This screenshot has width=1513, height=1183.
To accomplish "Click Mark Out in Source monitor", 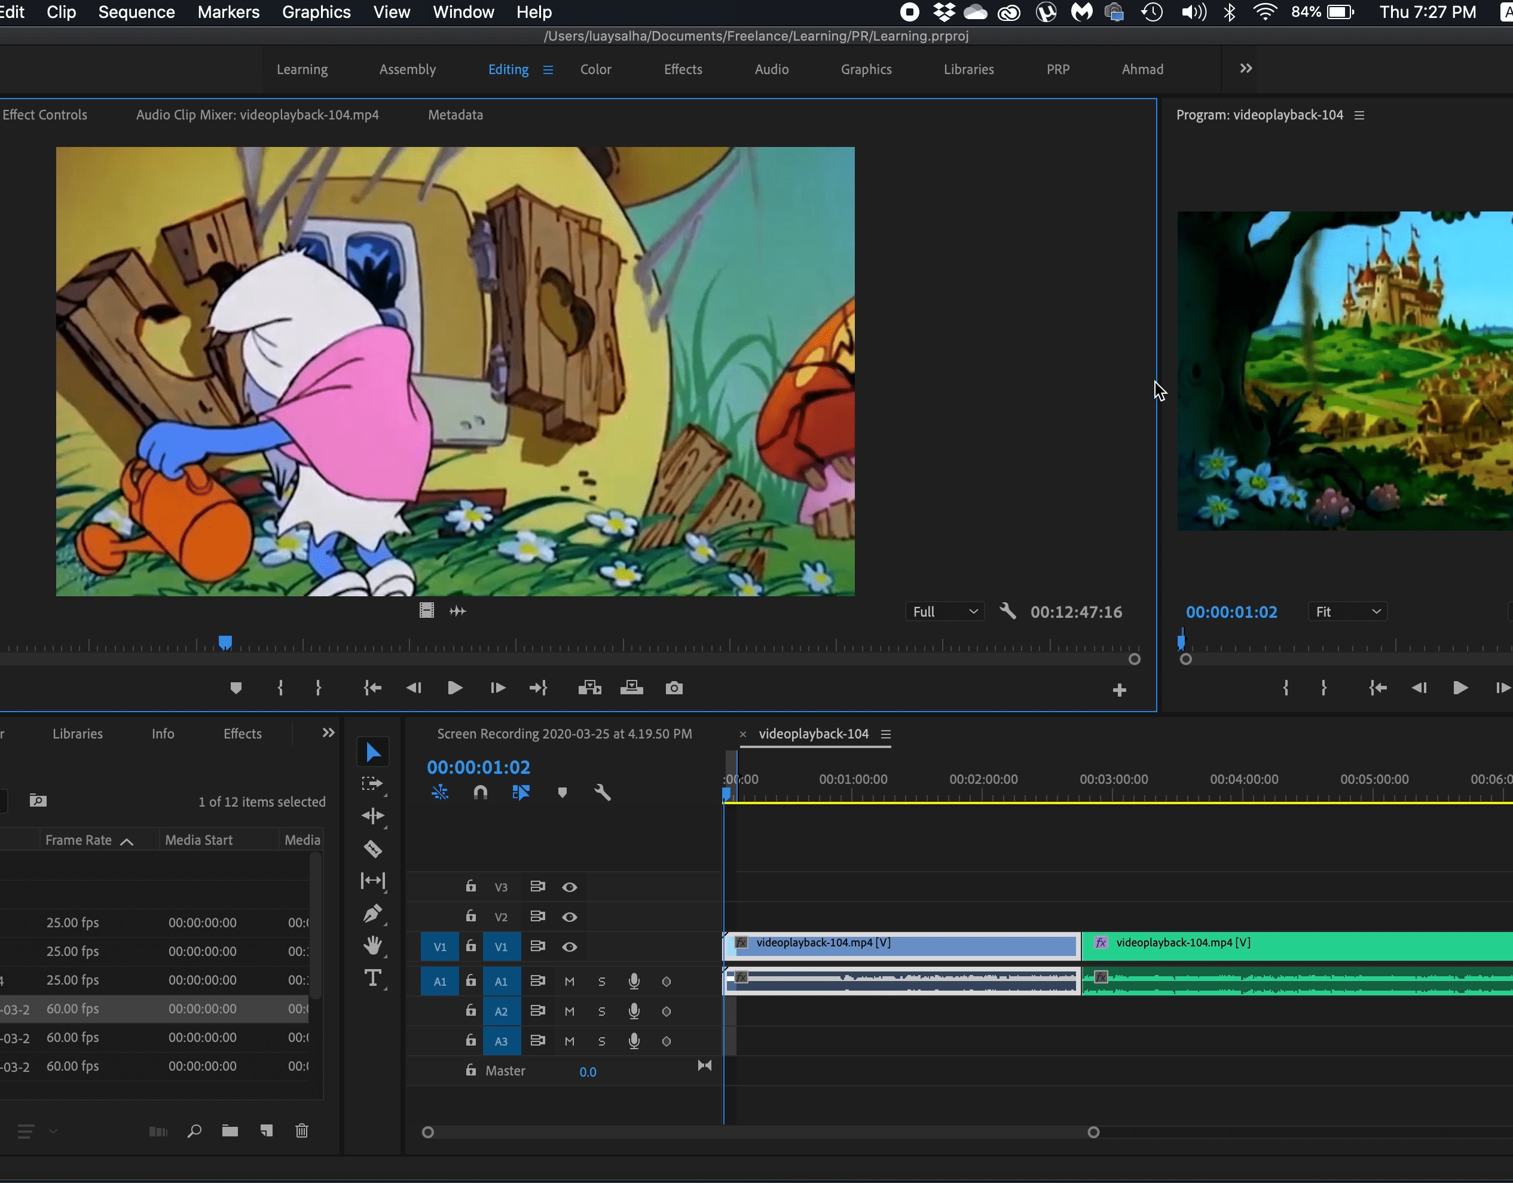I will pyautogui.click(x=318, y=688).
